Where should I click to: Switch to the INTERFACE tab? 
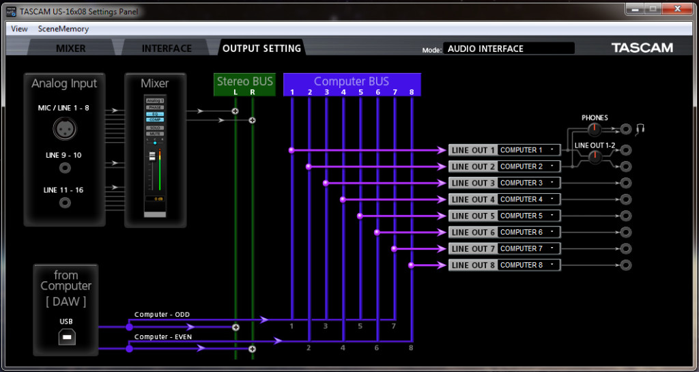[x=167, y=48]
